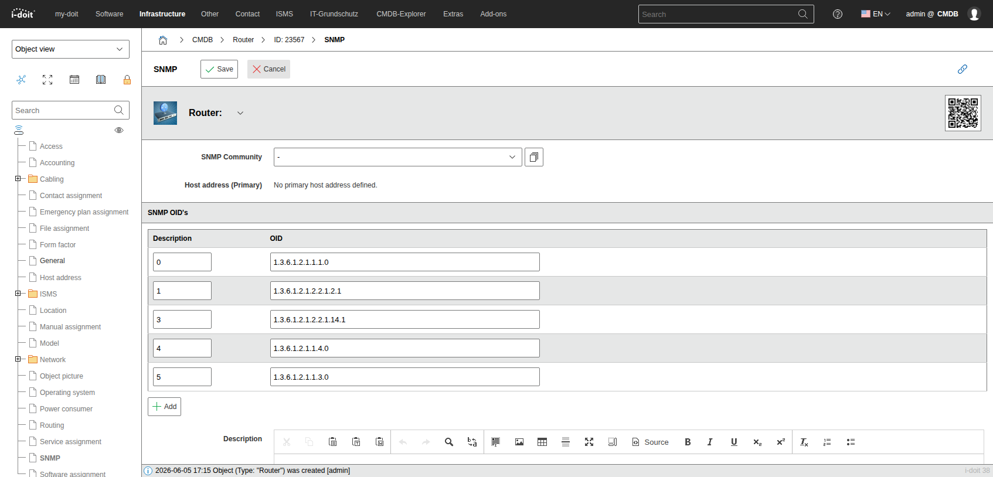Screen dimensions: 993x477
Task: Click the Cancel button
Action: 268,69
